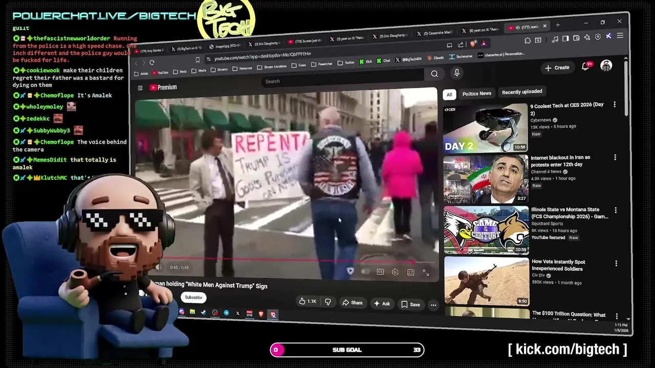Image resolution: width=655 pixels, height=368 pixels.
Task: Click the Ask button under video
Action: pyautogui.click(x=382, y=304)
